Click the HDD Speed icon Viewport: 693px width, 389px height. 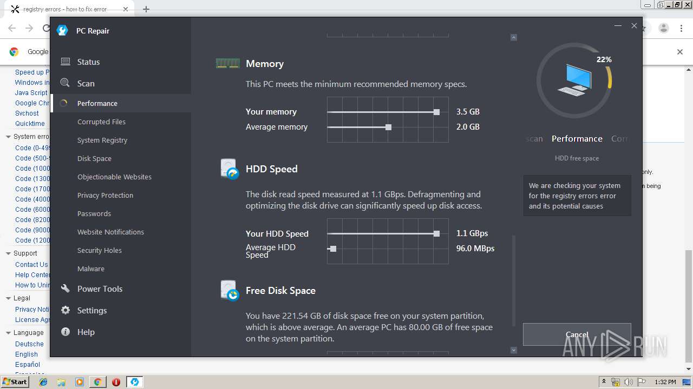pyautogui.click(x=230, y=169)
